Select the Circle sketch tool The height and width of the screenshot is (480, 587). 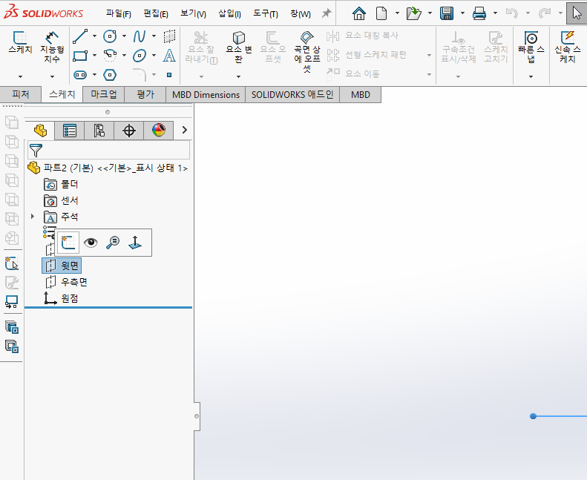coord(110,36)
